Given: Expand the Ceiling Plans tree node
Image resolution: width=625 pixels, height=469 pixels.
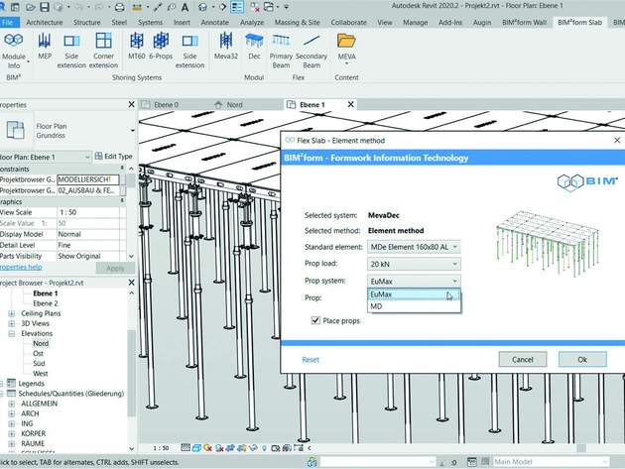Looking at the screenshot, I should pyautogui.click(x=12, y=313).
